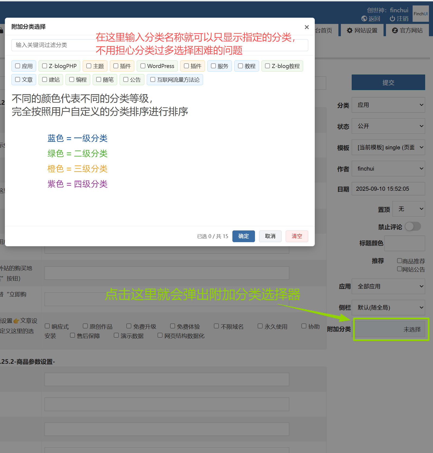The image size is (433, 453).
Task: Open the 网站设置 menu item
Action: click(x=363, y=30)
